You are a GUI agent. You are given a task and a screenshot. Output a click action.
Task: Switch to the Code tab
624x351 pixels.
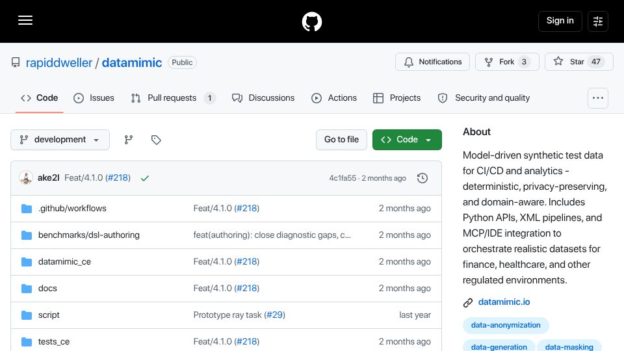point(40,98)
